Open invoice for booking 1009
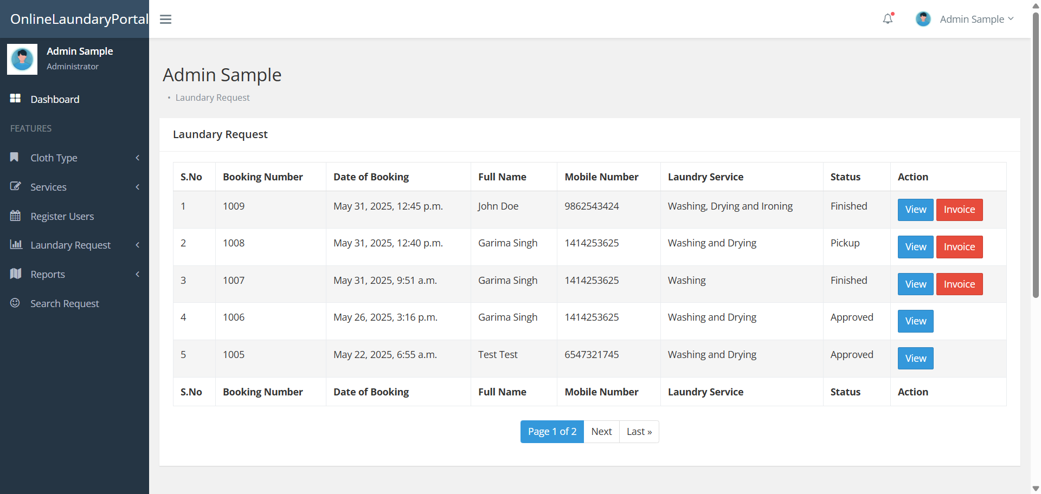Viewport: 1041px width, 494px height. point(959,210)
